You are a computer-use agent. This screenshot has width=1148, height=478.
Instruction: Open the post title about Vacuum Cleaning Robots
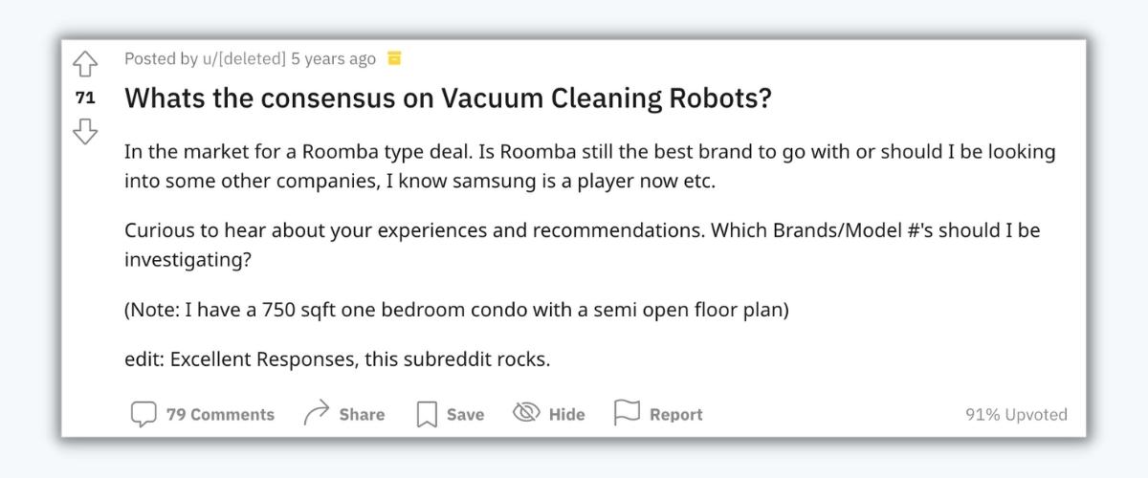448,98
